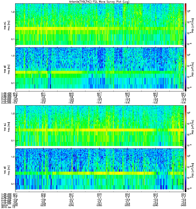Click the THC Y_RE_GSE value '37.0'
196x209 pixels.
[71, 196]
